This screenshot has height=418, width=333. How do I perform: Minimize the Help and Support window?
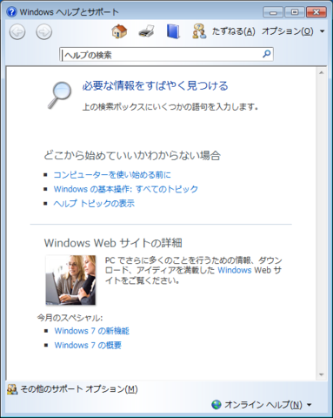pyautogui.click(x=273, y=12)
